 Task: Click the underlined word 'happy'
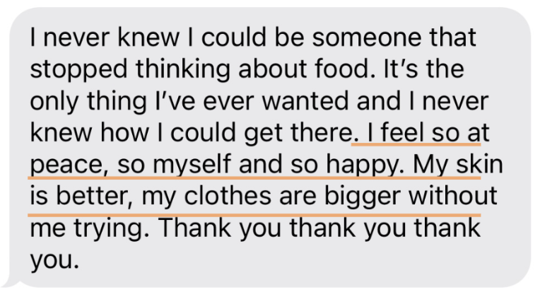point(361,165)
